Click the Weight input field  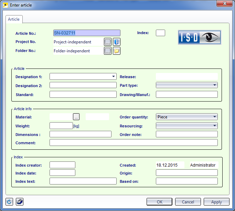(61, 126)
